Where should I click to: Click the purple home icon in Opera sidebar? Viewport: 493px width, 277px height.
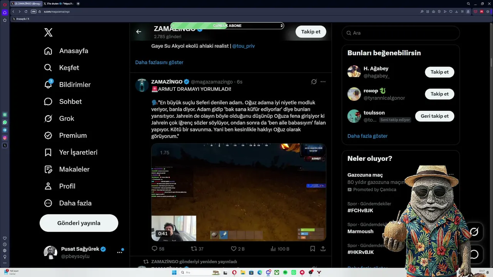coord(5,12)
